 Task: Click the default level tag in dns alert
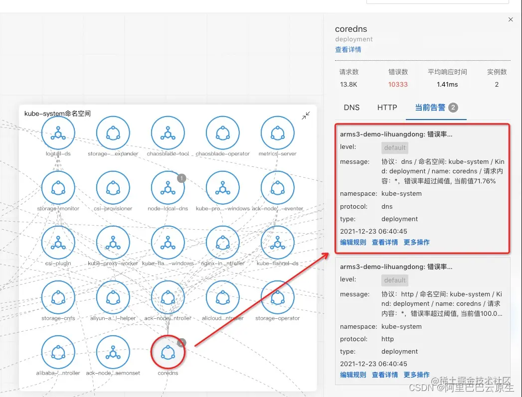click(x=395, y=147)
